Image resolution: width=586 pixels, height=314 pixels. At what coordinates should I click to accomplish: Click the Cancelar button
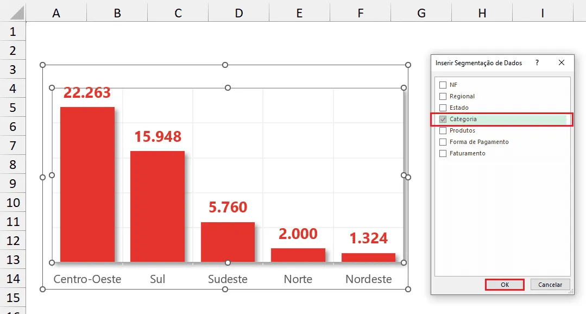[550, 285]
